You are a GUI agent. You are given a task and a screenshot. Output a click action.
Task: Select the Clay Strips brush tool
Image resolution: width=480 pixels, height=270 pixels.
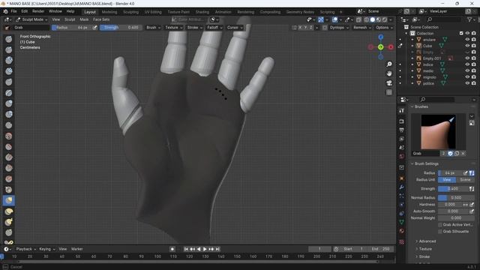[9, 71]
